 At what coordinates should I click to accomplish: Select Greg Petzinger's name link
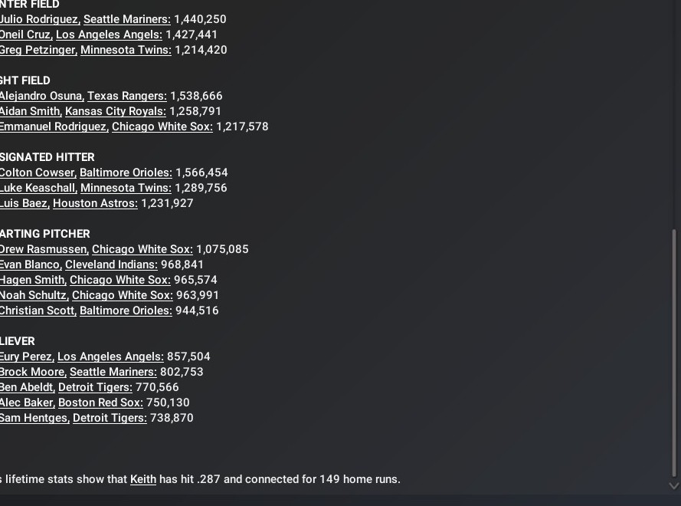click(38, 50)
